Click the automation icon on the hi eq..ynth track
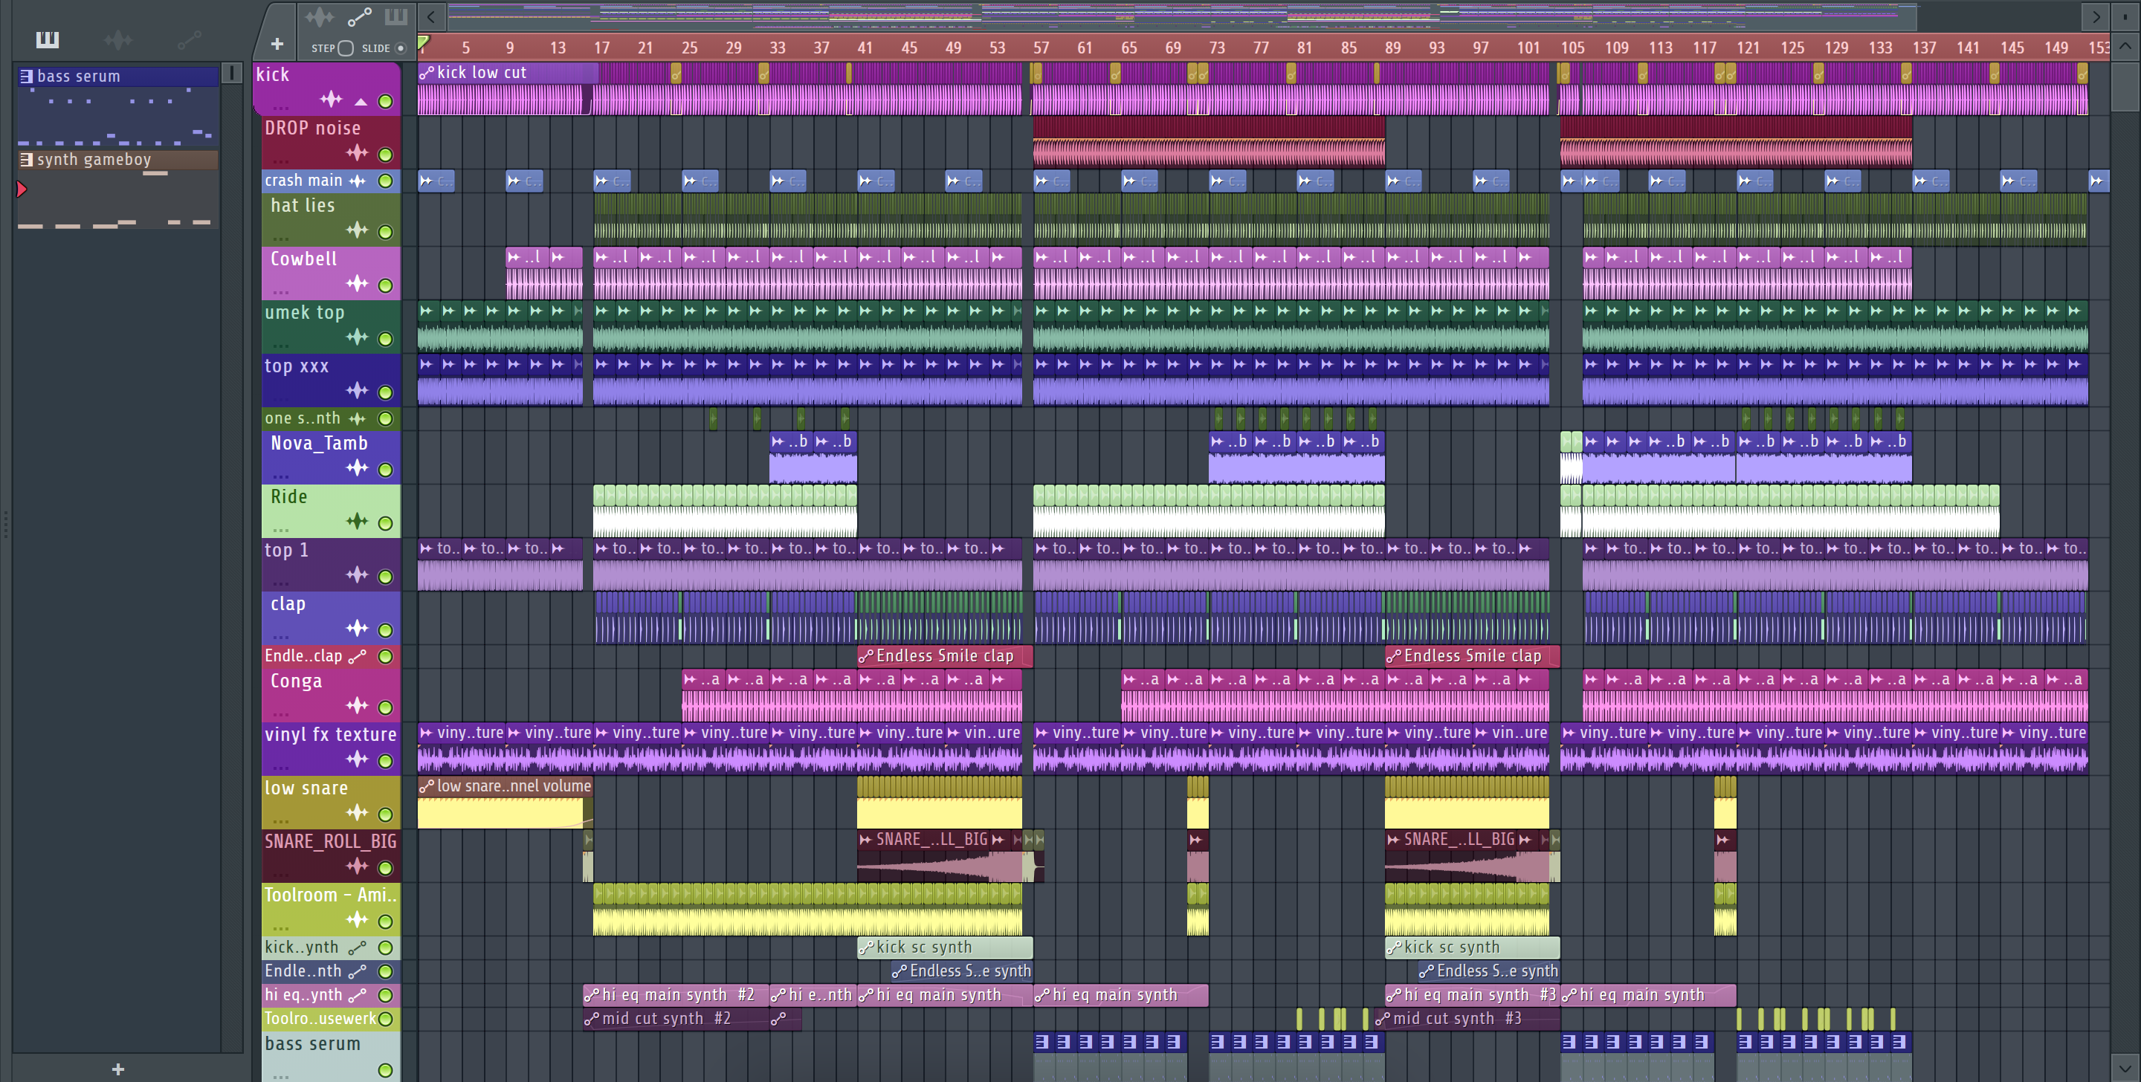 tap(357, 995)
